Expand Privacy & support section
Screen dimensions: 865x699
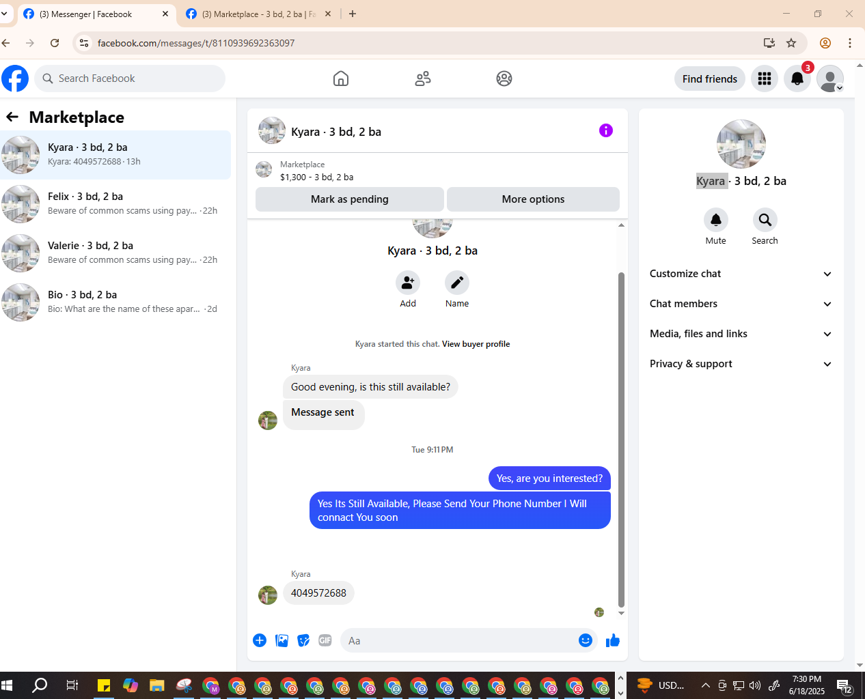tap(741, 364)
